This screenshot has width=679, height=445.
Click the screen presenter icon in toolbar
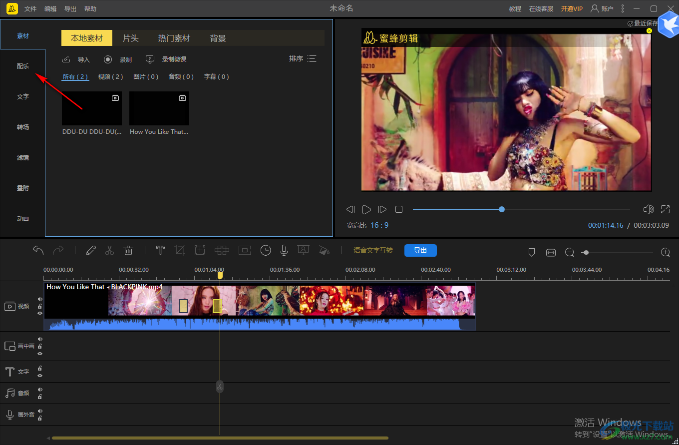(x=303, y=250)
